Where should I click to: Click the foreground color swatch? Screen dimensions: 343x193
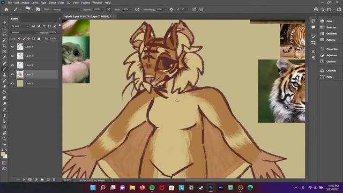click(3, 154)
